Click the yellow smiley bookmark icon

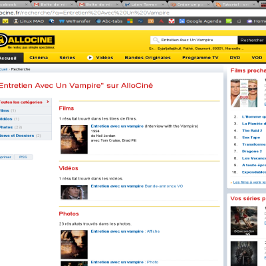coord(5,21)
